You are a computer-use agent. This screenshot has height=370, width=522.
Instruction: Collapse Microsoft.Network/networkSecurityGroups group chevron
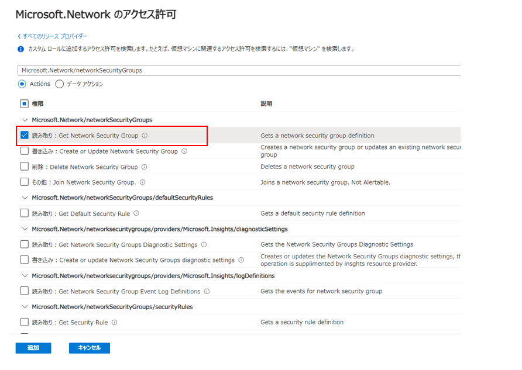25,120
